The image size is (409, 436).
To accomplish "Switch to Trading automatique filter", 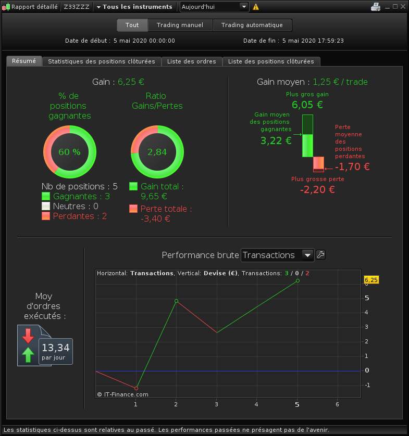I will [252, 25].
